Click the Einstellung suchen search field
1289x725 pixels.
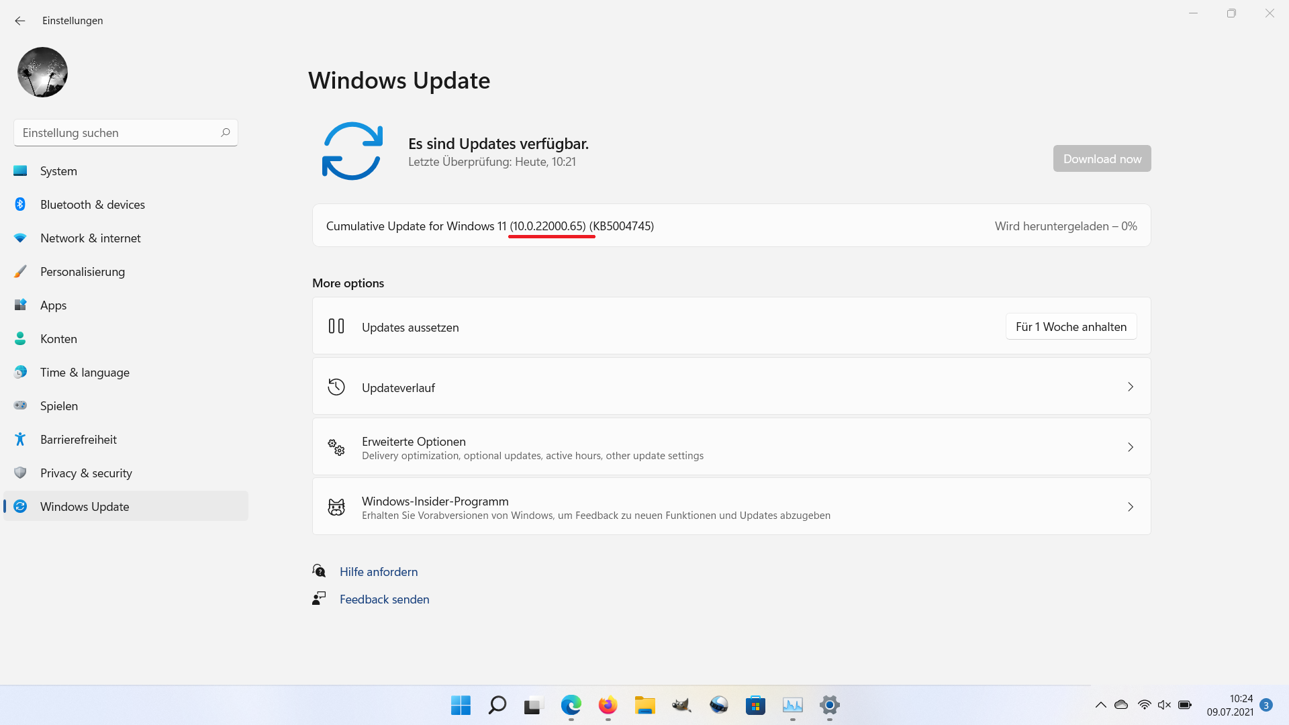(x=117, y=133)
